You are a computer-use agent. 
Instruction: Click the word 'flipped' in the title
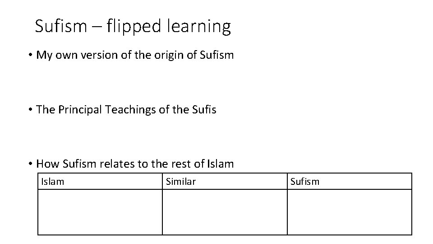(134, 27)
